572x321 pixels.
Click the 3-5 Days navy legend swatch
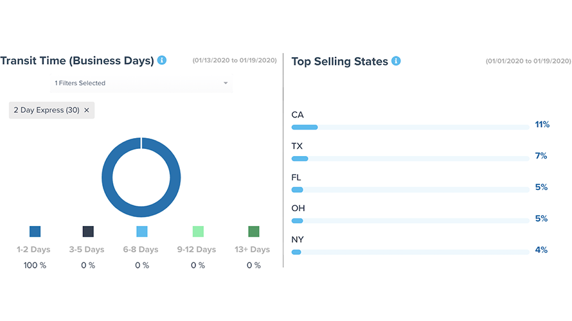pos(88,232)
